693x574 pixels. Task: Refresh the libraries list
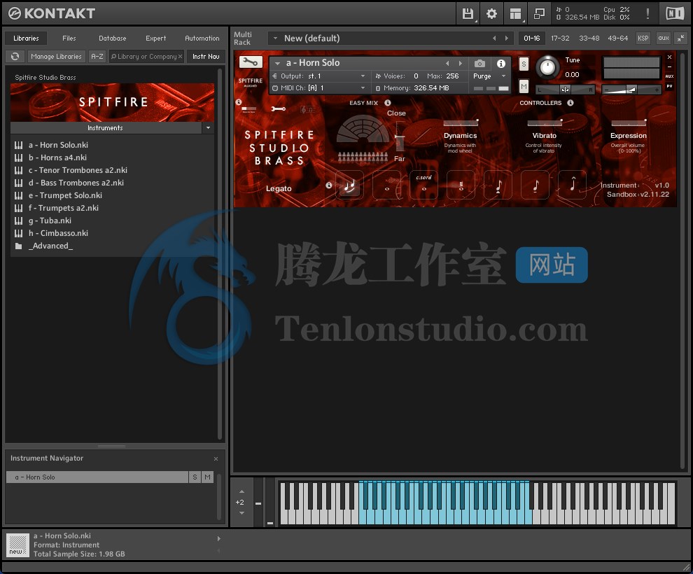15,57
